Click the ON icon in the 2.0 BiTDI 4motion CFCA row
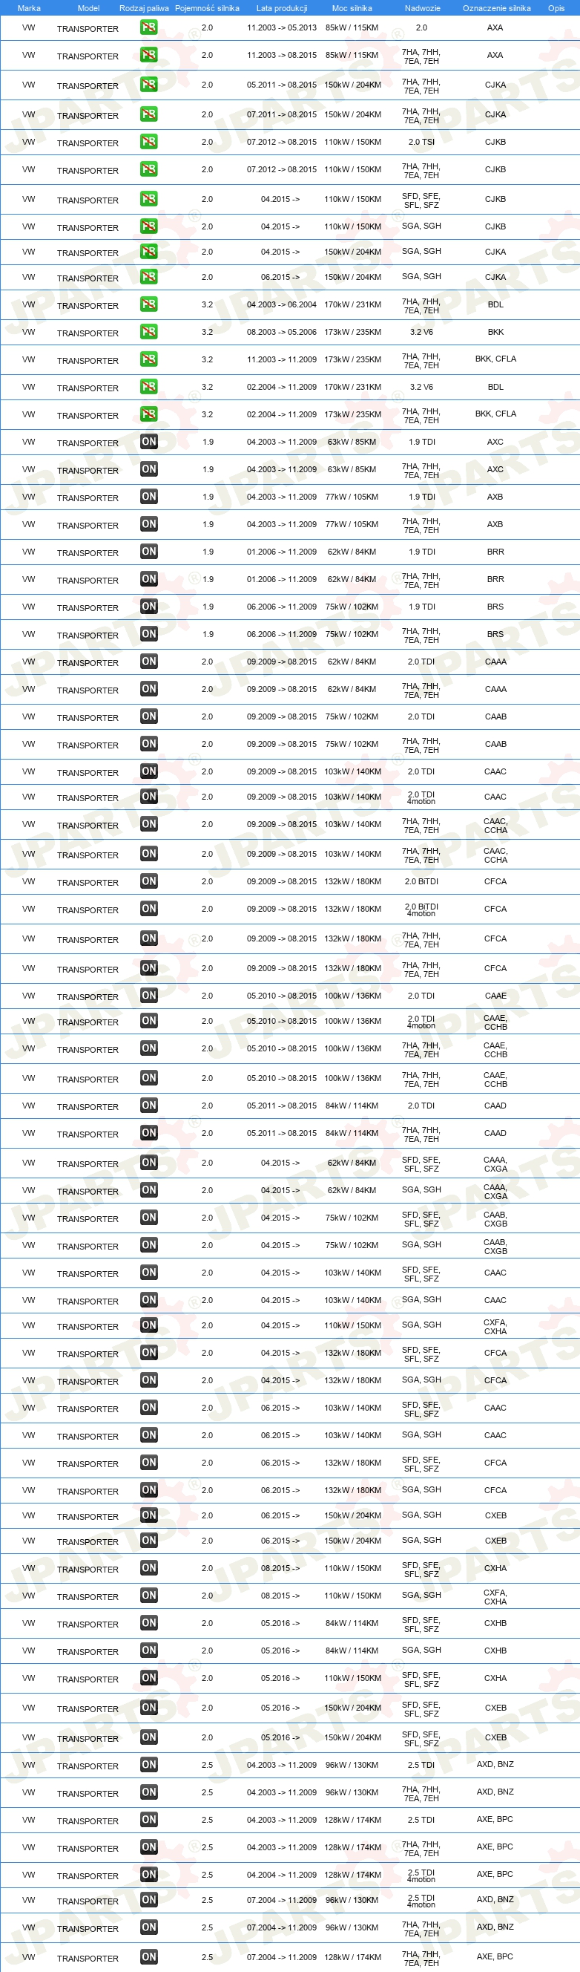 [x=148, y=910]
